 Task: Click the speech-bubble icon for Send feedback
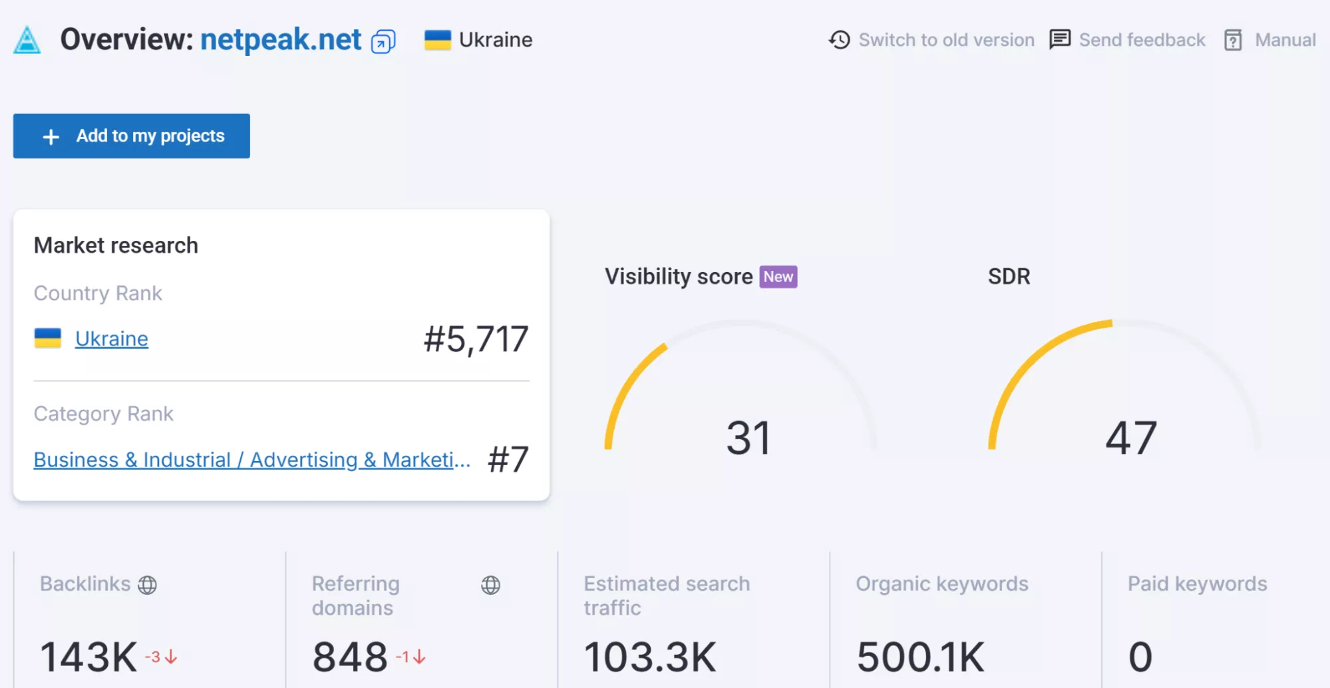click(x=1059, y=40)
